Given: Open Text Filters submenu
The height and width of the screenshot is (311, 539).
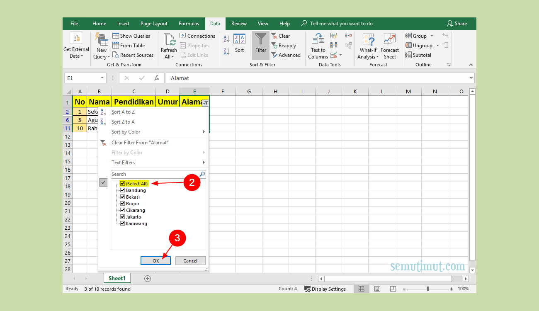Looking at the screenshot, I should 153,163.
